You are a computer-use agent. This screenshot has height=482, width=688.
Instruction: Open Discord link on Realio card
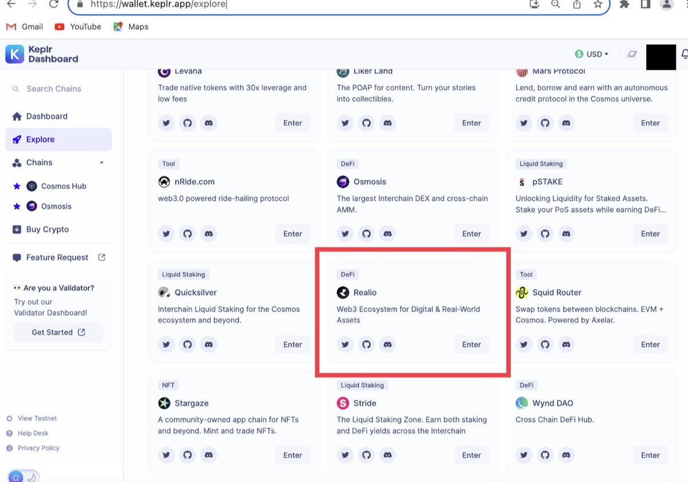pyautogui.click(x=388, y=344)
